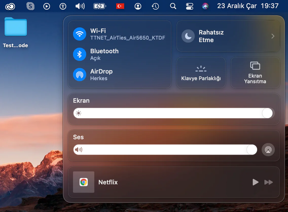
Task: Turn off Bluetooth via its blue icon
Action: click(x=80, y=54)
